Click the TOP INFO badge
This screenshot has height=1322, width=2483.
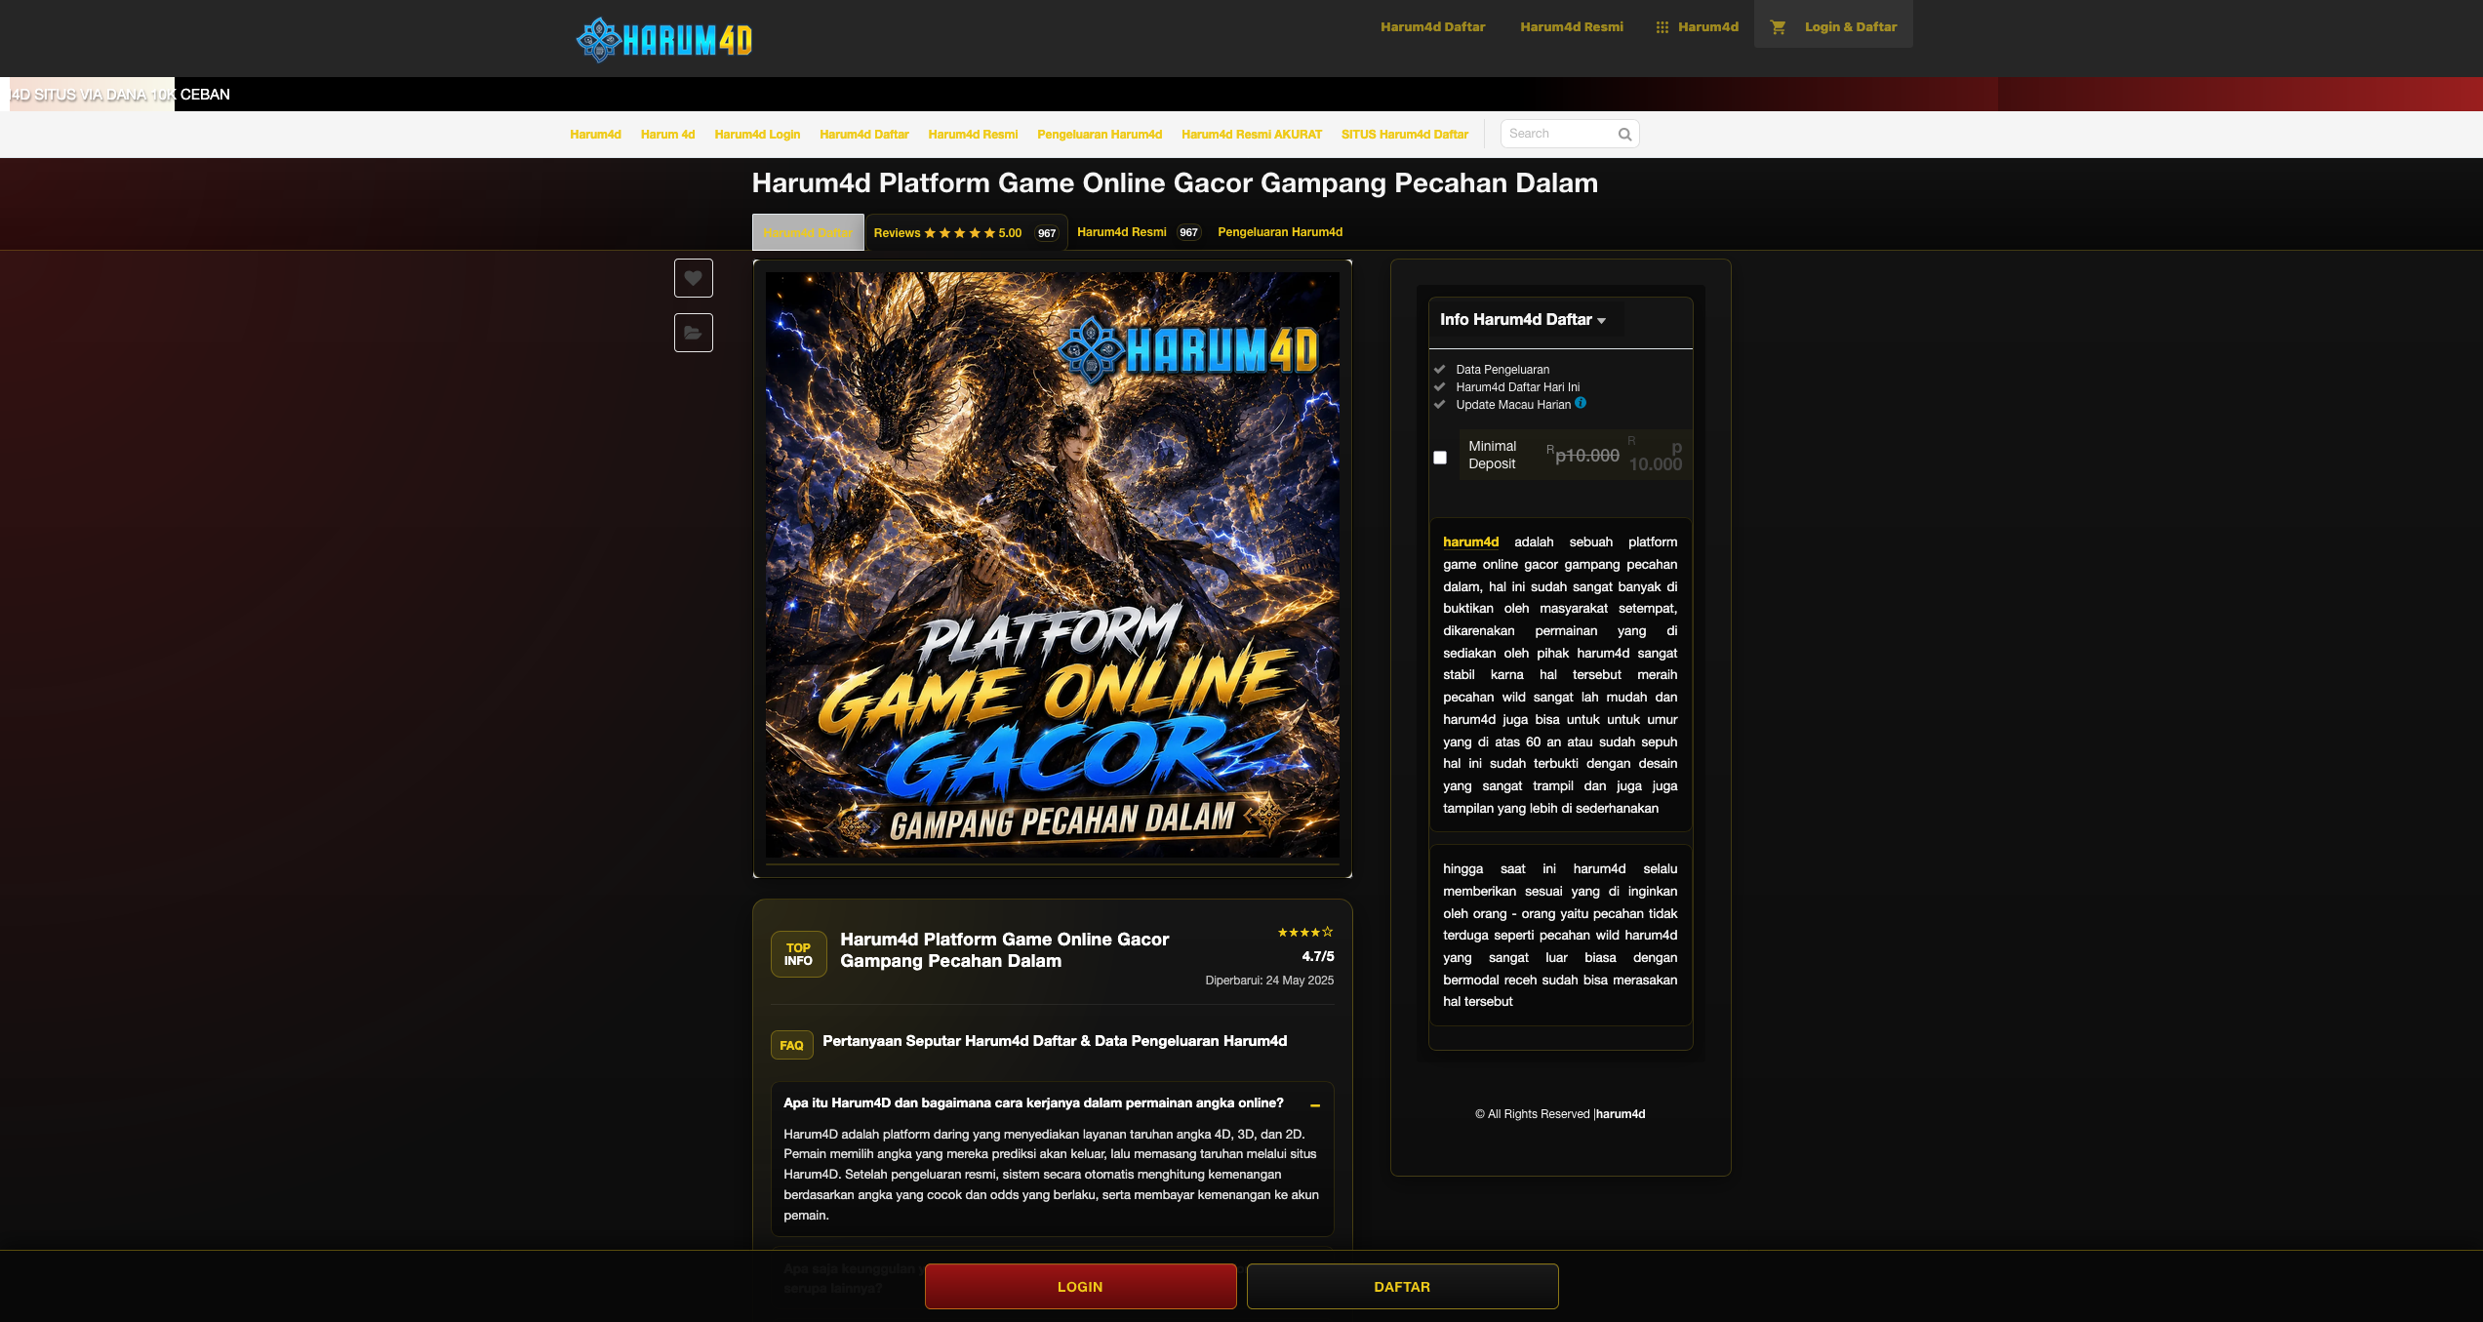click(798, 954)
